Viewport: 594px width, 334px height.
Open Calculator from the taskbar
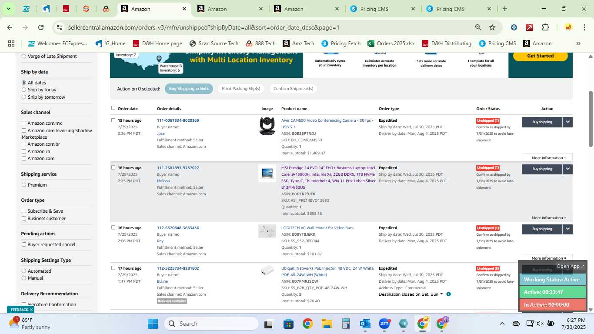click(346, 324)
